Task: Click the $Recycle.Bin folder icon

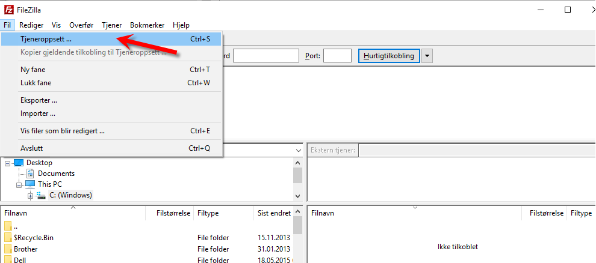Action: (8, 238)
